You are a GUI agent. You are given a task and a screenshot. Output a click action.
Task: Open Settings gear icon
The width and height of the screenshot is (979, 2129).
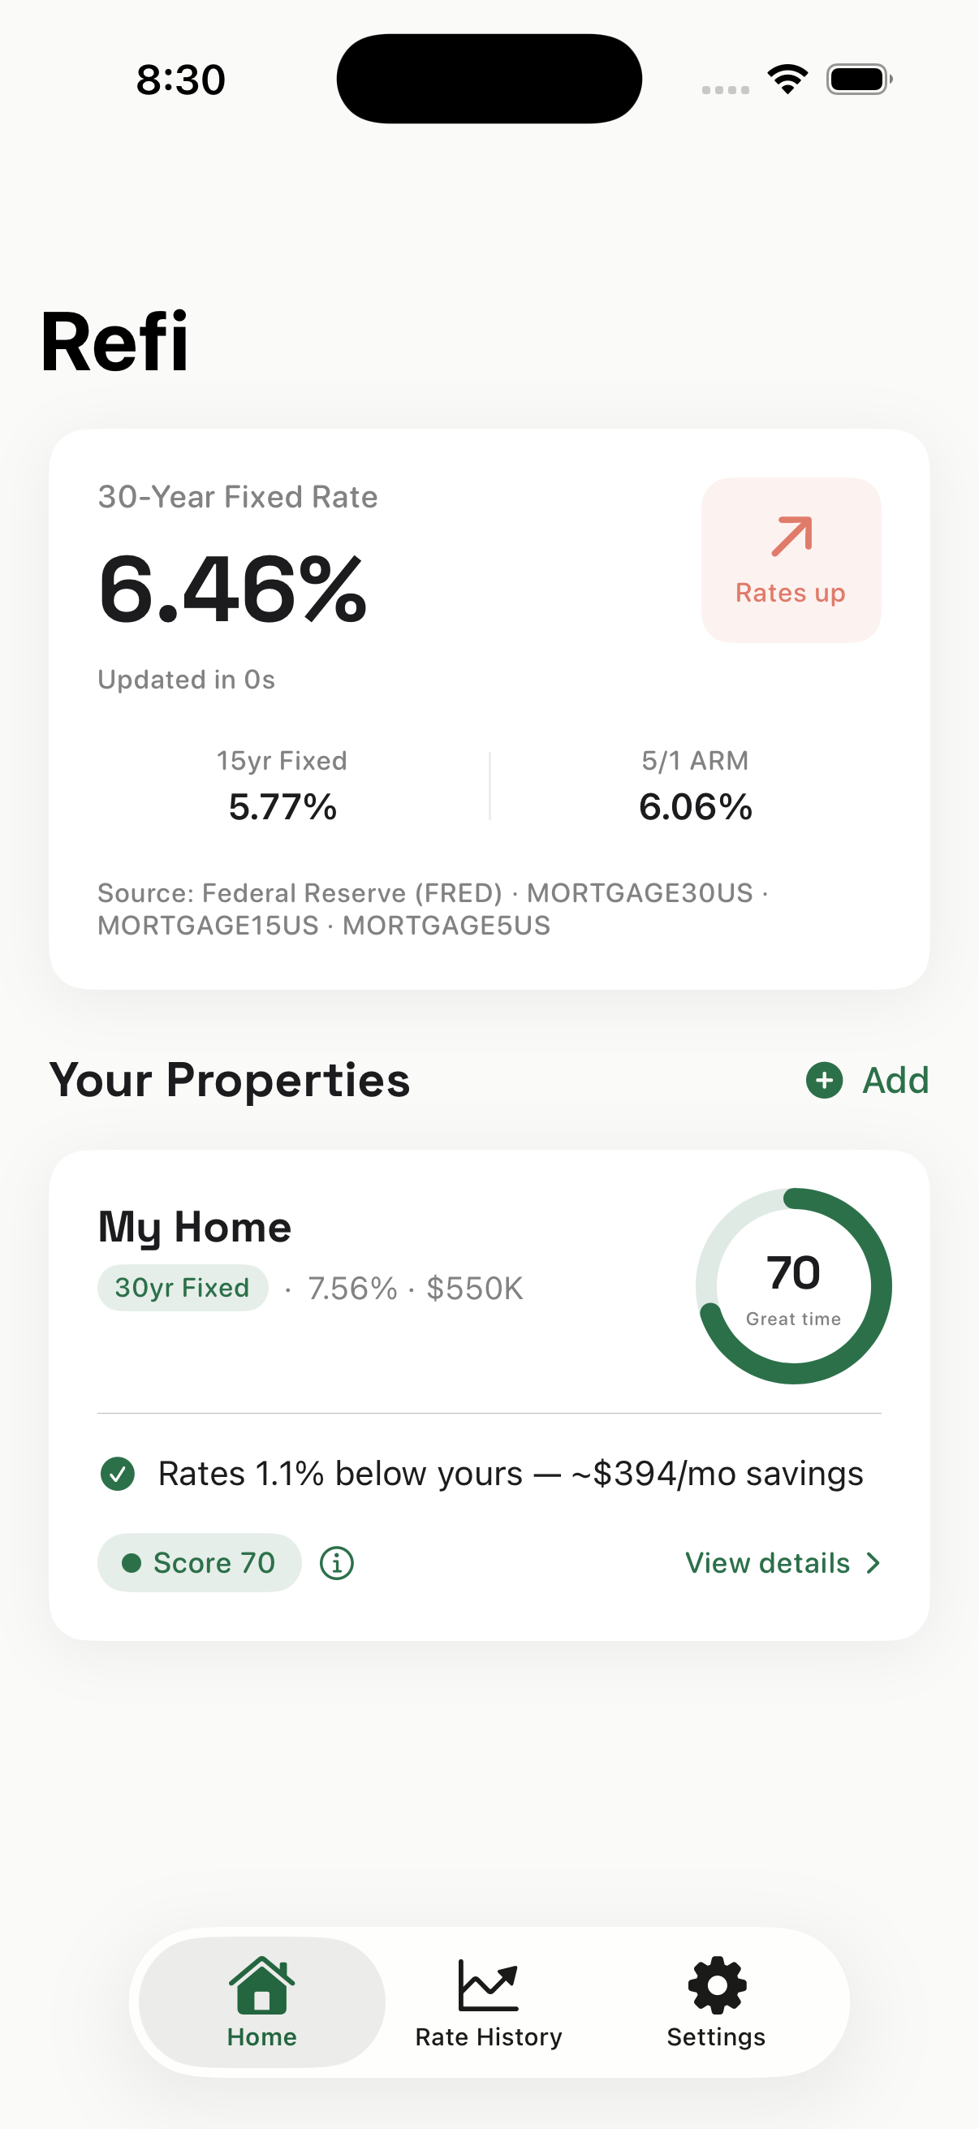[716, 1984]
